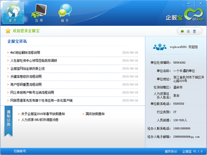Click the 企服宝资讯 section heading
The height and width of the screenshot is (155, 207).
pos(17,41)
